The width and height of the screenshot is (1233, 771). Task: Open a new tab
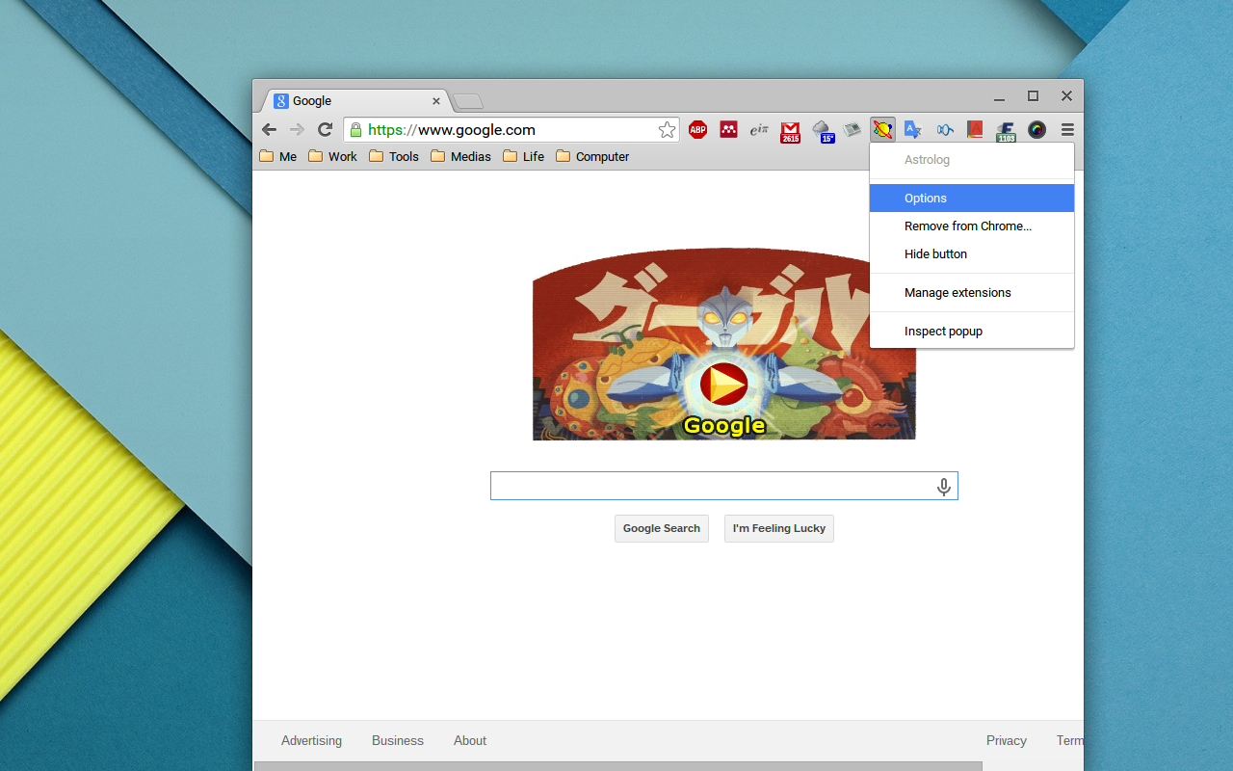pos(468,101)
